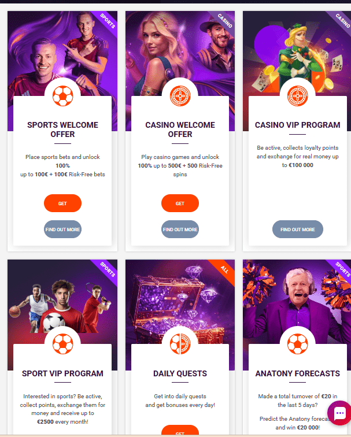Find out more about Casino Welcome Offer
351x437 pixels.
pyautogui.click(x=180, y=229)
